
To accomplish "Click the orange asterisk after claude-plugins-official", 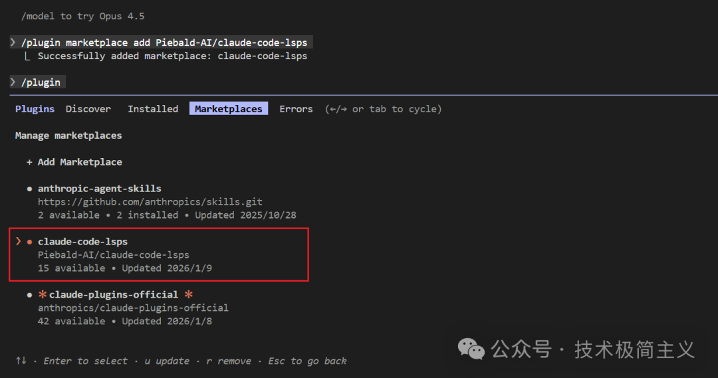I will coord(188,294).
